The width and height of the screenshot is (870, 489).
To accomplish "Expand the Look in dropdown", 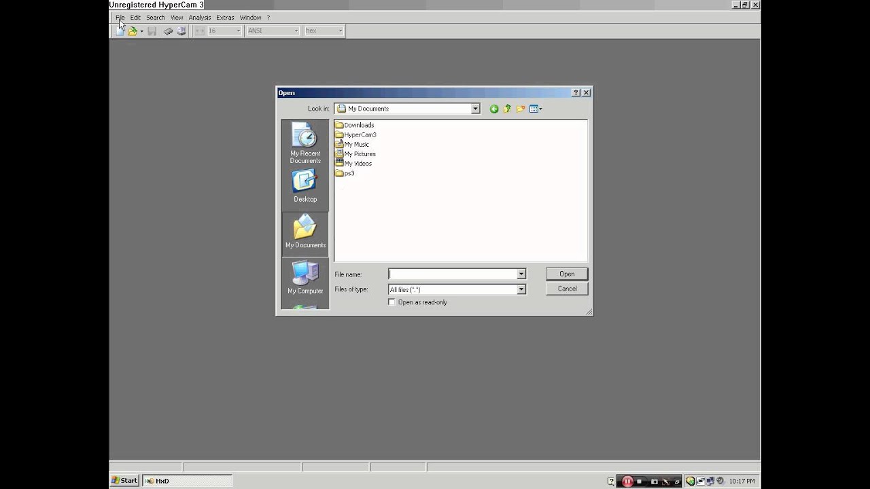I will click(x=475, y=109).
